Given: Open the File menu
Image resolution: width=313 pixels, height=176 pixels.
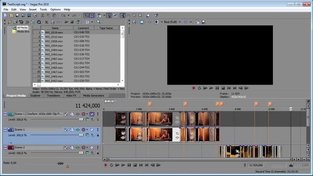Looking at the screenshot, I should point(6,9).
